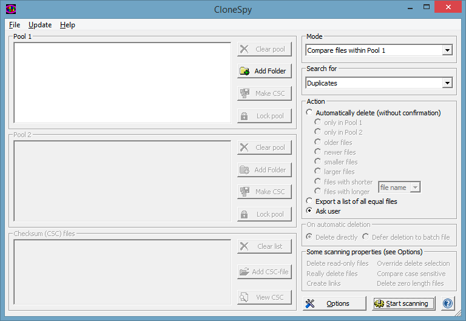Click Pool 1 Make CSC button

coord(264,93)
